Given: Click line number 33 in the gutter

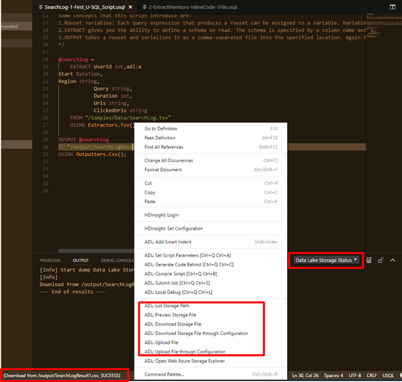Looking at the screenshot, I should point(45,169).
